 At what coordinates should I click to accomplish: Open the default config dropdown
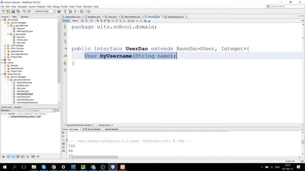pos(45,11)
